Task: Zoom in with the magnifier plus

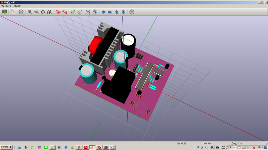Action: [30, 12]
